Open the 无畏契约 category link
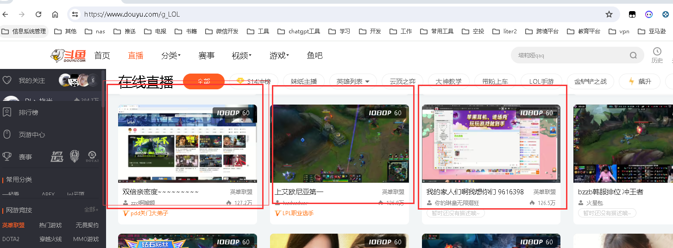 click(x=87, y=225)
